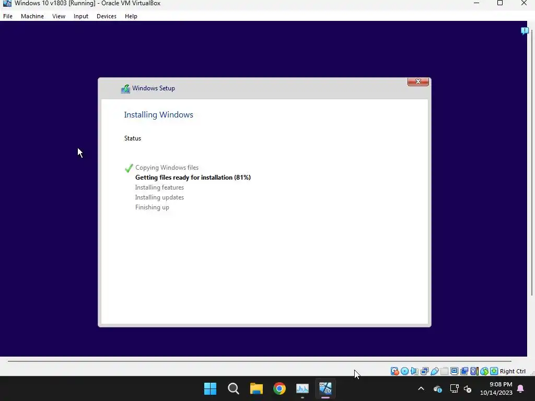Click the network adapters indicator icon
The image size is (535, 401).
tap(424, 371)
